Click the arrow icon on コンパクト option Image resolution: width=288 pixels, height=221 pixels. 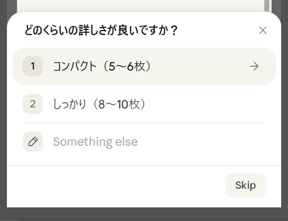pos(254,66)
